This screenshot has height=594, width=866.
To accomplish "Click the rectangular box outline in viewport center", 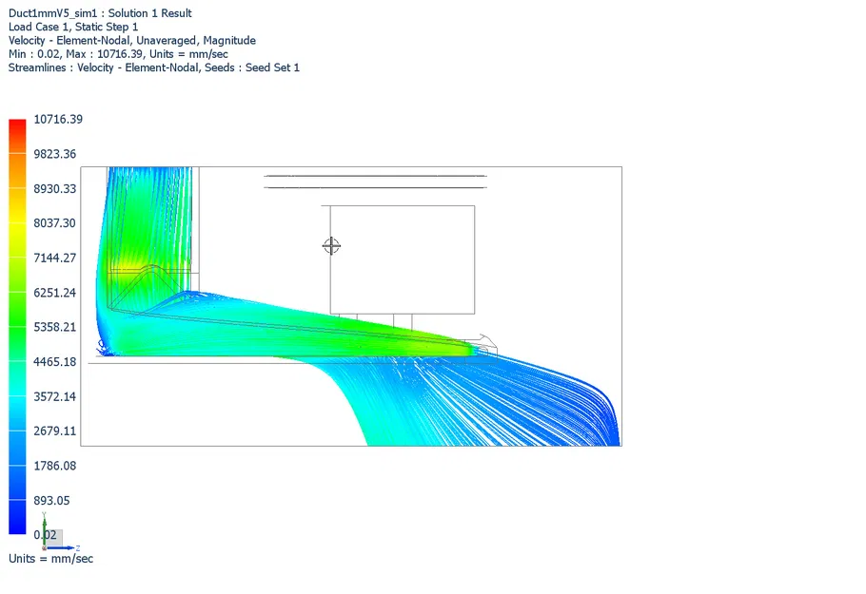I will [402, 259].
